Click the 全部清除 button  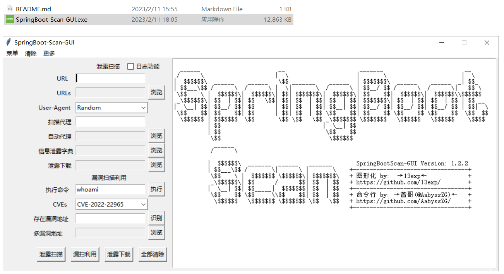point(153,254)
